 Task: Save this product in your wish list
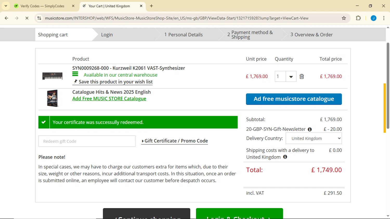(113, 82)
